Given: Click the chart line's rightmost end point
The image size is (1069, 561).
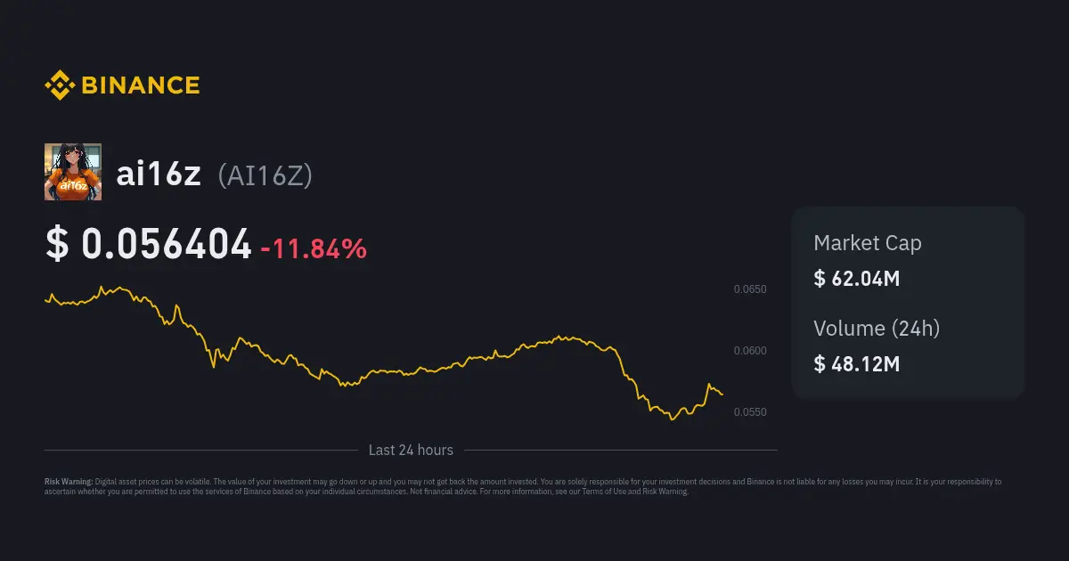Looking at the screenshot, I should [722, 394].
